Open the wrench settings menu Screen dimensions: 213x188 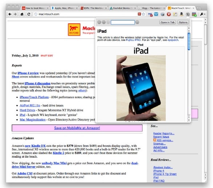click(202, 14)
